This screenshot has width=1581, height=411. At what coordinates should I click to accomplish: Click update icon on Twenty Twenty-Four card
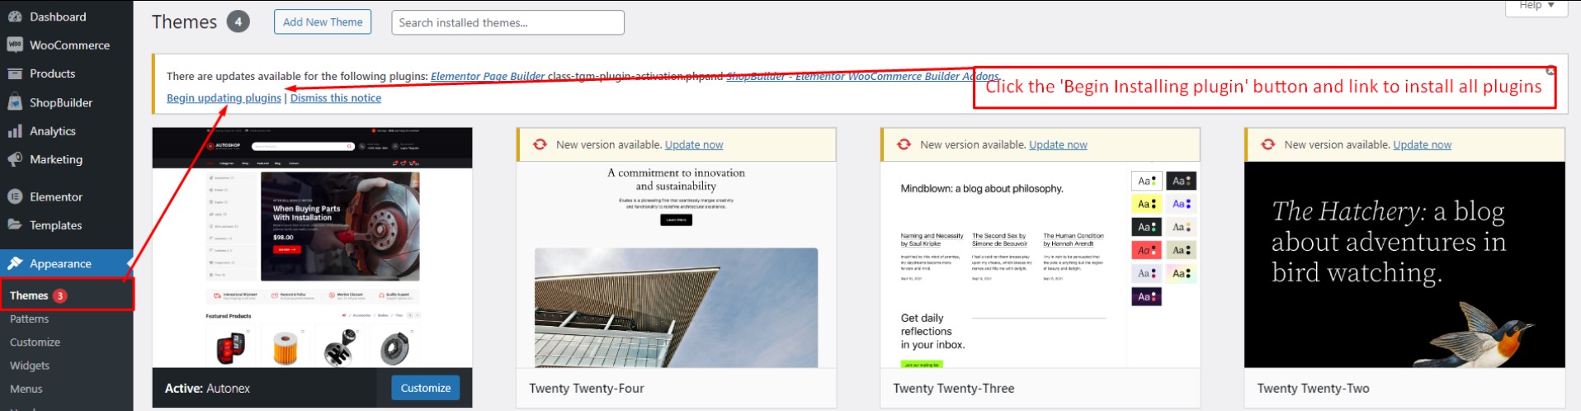(x=540, y=144)
